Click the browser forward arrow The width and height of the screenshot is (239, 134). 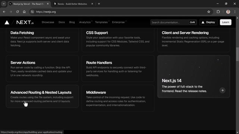pyautogui.click(x=11, y=12)
